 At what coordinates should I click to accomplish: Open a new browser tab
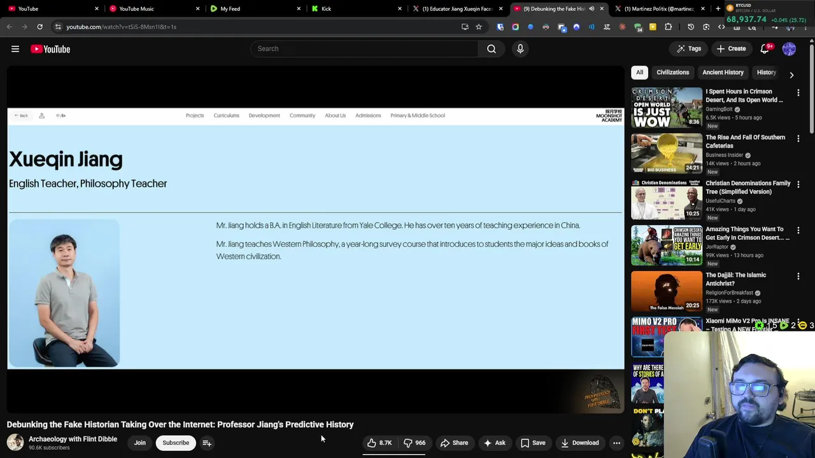pyautogui.click(x=718, y=9)
